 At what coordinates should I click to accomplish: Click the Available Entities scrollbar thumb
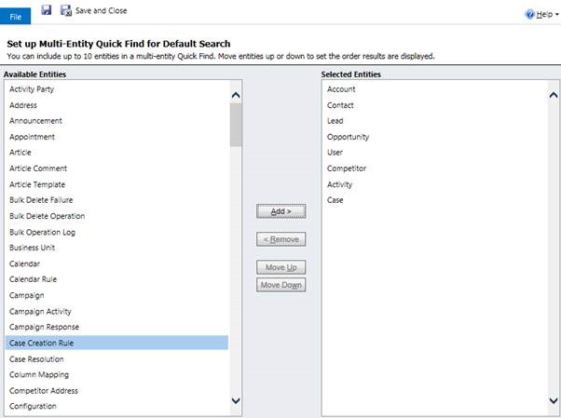coord(236,125)
